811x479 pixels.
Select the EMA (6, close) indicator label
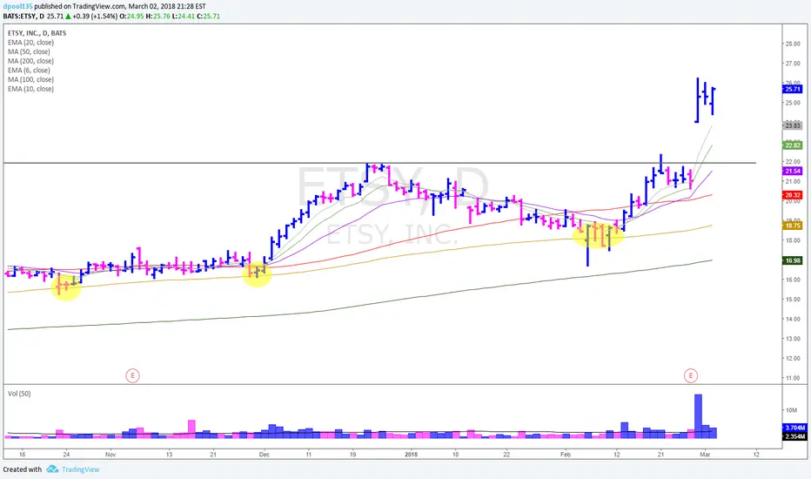(x=29, y=71)
